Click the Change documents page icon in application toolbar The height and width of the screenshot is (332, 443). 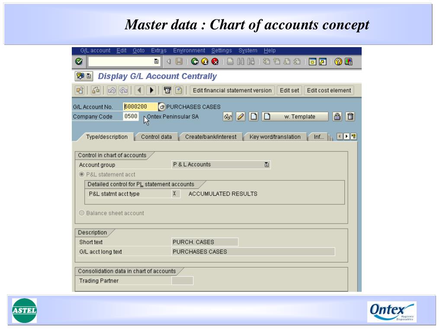(x=179, y=90)
